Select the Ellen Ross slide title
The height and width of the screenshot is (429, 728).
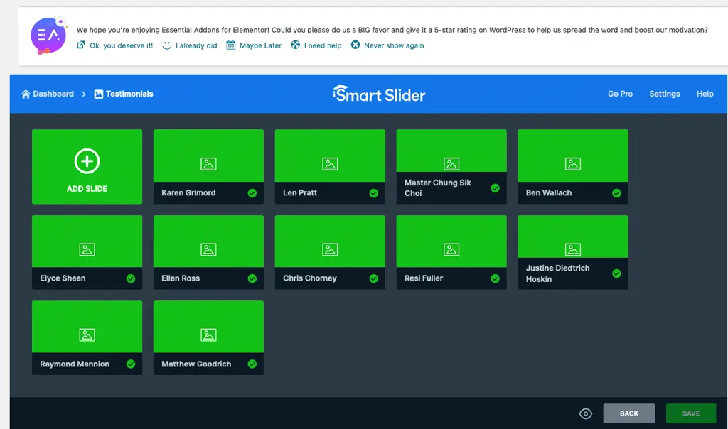181,278
